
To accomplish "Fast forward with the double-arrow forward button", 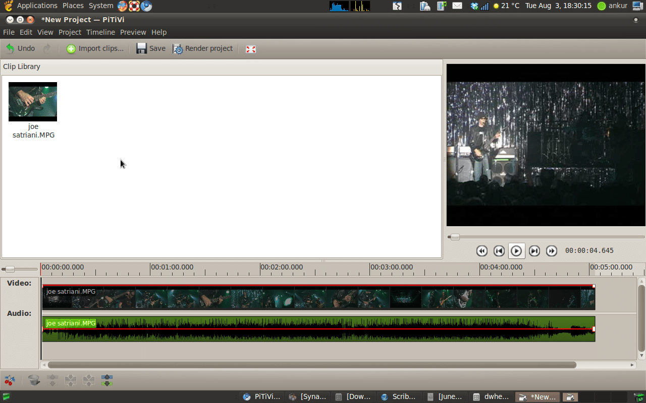I will tap(552, 251).
